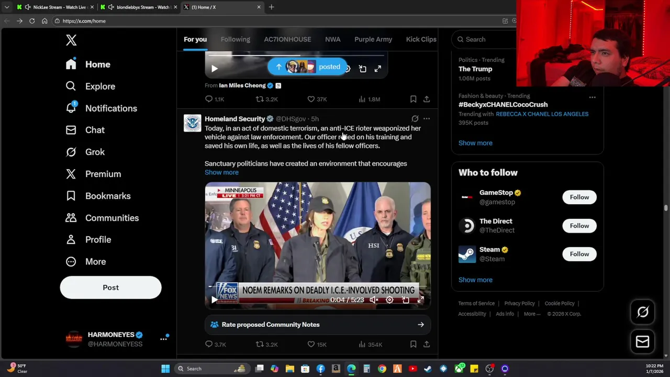Viewport: 670px width, 377px height.
Task: Reply to the Ian Miles Cheong post
Action: (x=215, y=99)
